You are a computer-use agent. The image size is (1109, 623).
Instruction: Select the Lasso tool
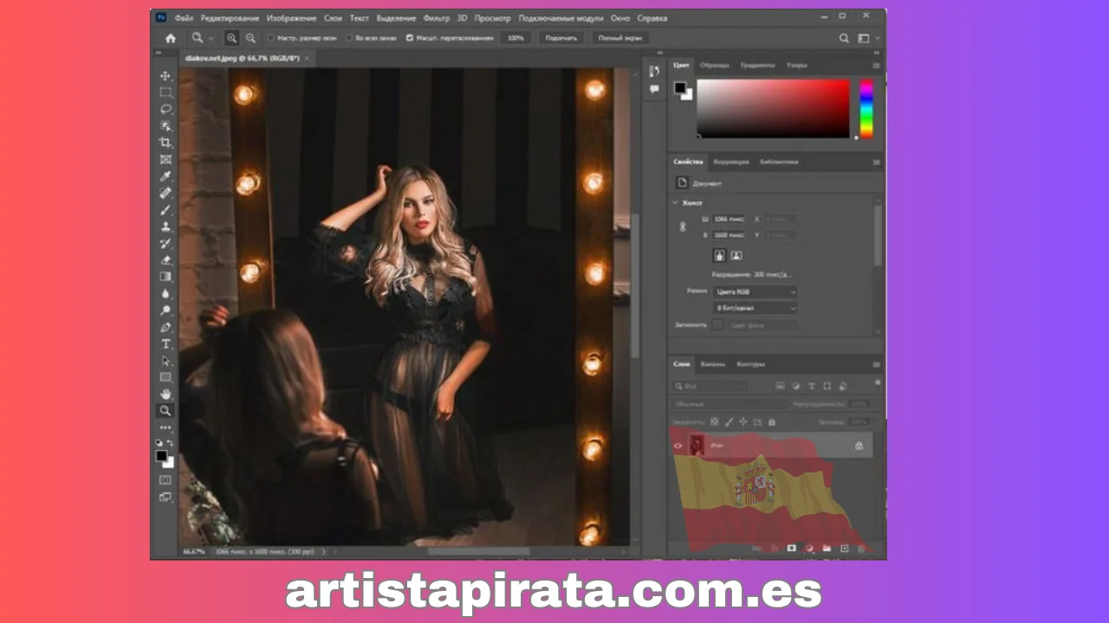(165, 109)
